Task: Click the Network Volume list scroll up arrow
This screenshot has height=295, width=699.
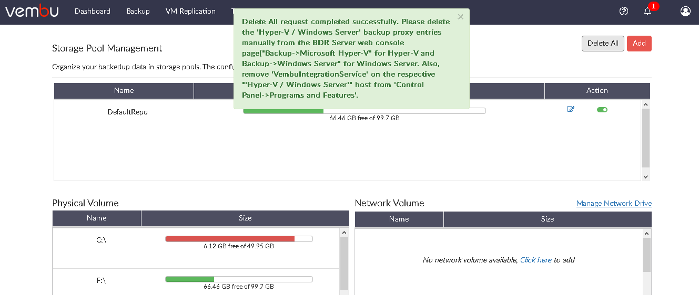Action: 647,233
